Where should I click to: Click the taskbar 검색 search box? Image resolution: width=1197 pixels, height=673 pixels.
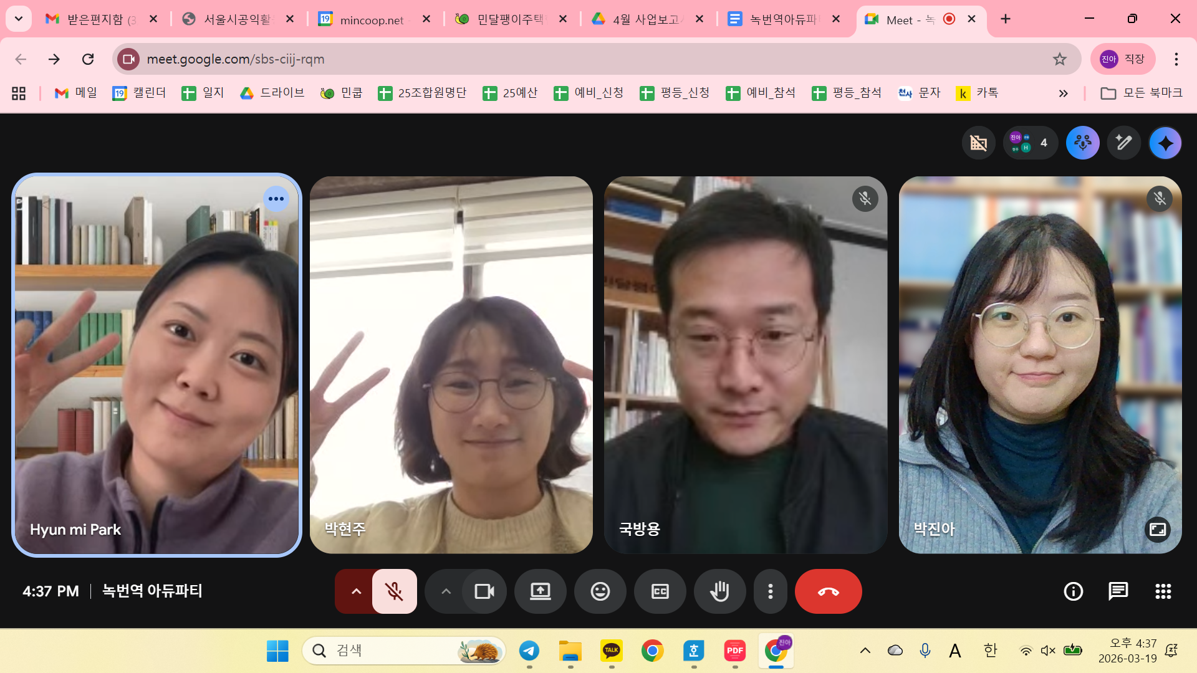pyautogui.click(x=404, y=651)
